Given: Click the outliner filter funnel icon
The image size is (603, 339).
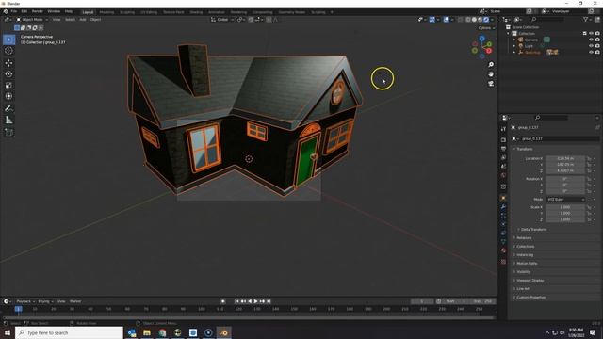Looking at the screenshot, I should (586, 19).
